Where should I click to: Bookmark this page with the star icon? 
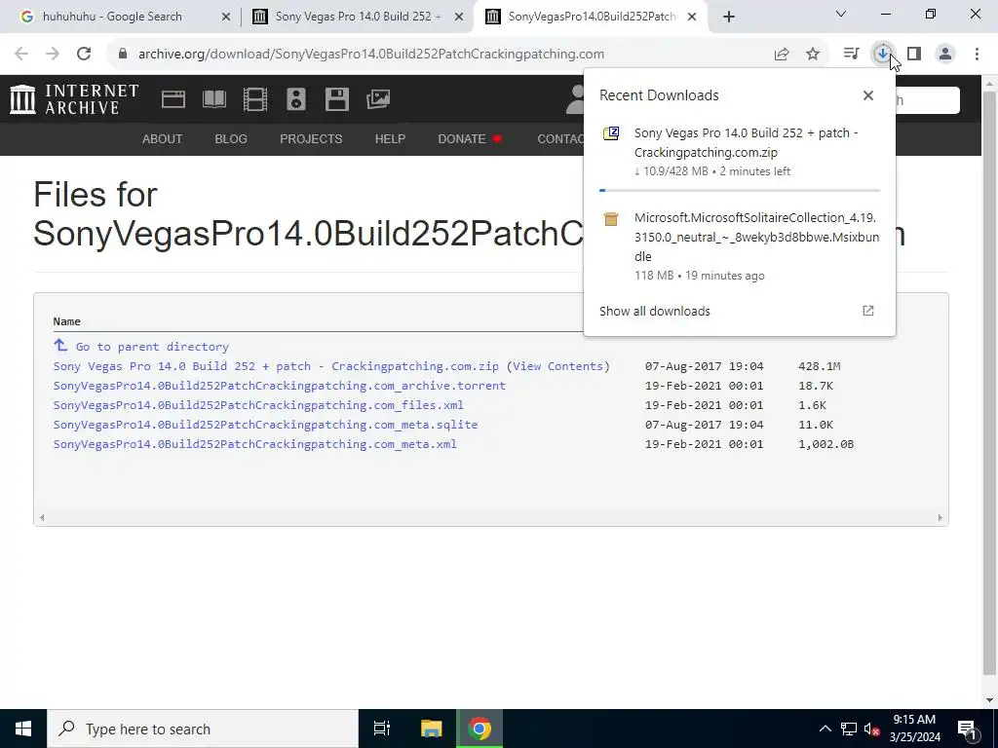[x=813, y=55]
